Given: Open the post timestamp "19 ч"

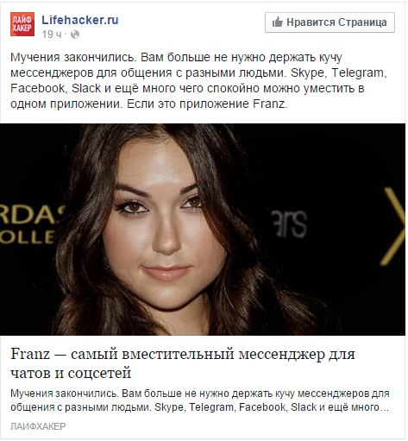Looking at the screenshot, I should pos(52,35).
